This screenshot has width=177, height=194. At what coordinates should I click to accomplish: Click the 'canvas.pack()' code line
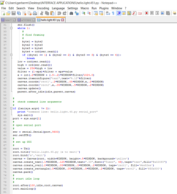23,172
